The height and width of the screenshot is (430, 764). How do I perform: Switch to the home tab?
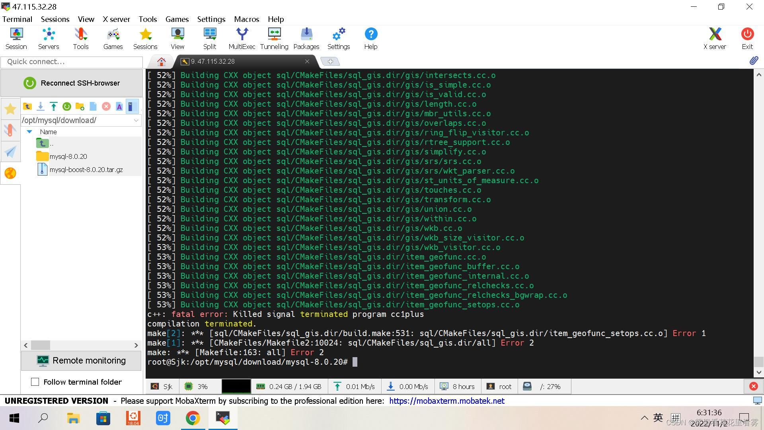(161, 62)
